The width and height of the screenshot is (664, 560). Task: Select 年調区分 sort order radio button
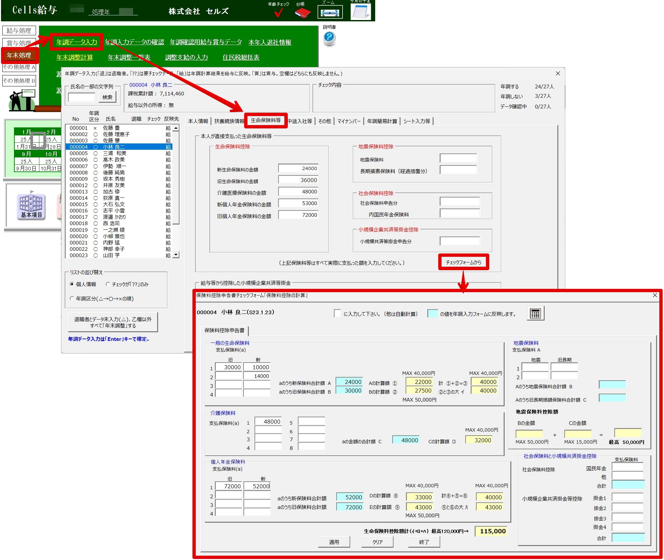point(72,299)
